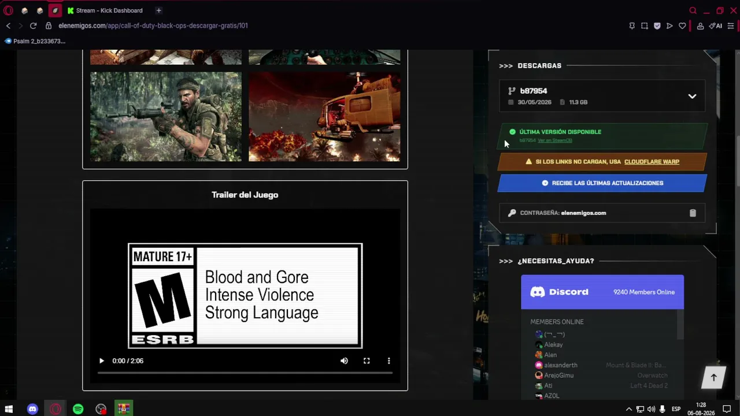Reload the current page
The height and width of the screenshot is (416, 740).
point(34,25)
